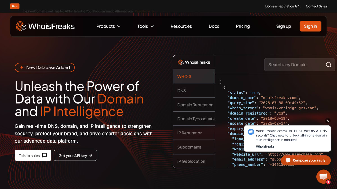Image resolution: width=337 pixels, height=189 pixels.
Task: Click the blue chat avatar icon in popup
Action: [x=251, y=132]
